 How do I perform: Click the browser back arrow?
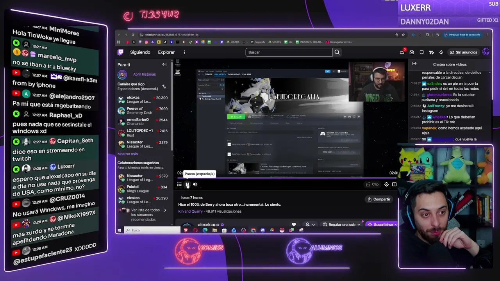point(119,35)
